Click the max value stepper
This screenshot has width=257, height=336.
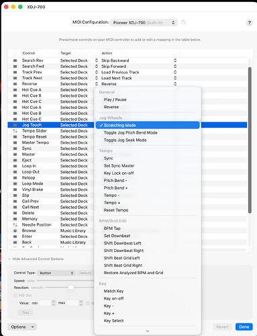(x=81, y=303)
